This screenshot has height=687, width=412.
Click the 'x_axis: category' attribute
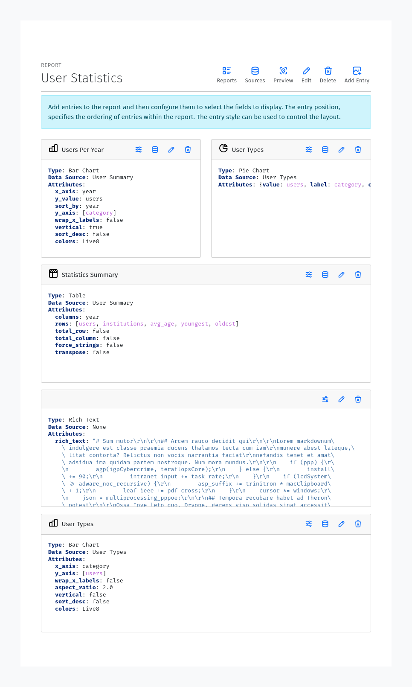(82, 566)
